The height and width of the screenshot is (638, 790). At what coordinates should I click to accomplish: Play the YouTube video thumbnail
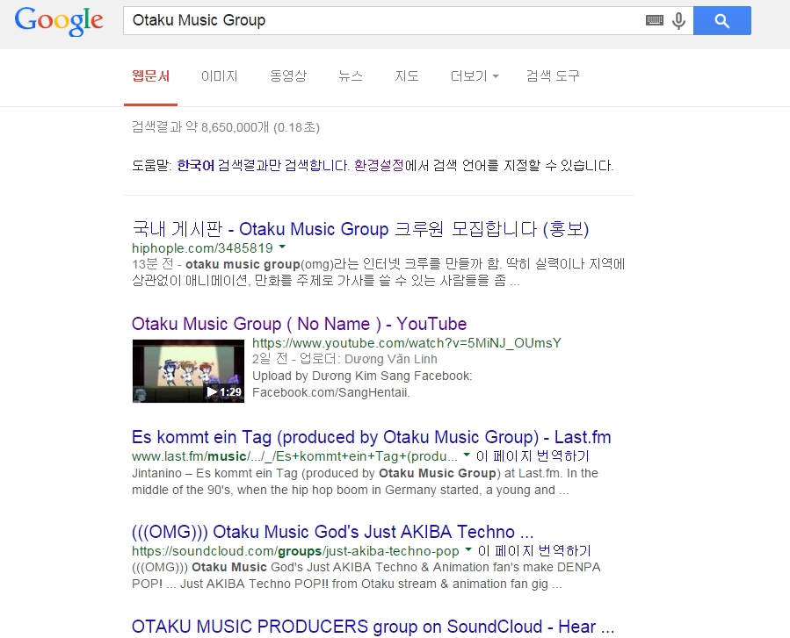point(188,370)
